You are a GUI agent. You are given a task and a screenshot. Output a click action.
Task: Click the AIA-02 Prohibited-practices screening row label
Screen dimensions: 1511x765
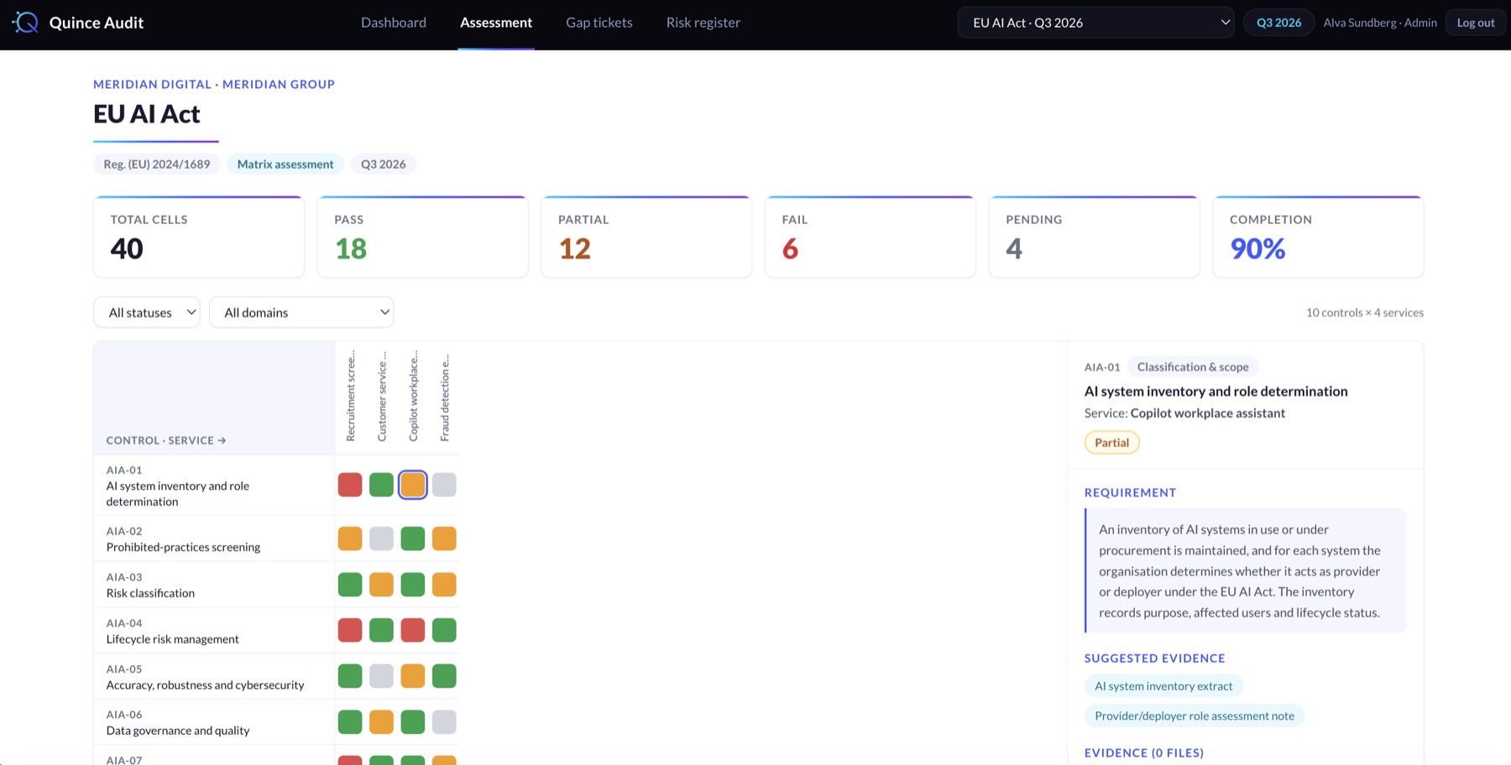214,539
